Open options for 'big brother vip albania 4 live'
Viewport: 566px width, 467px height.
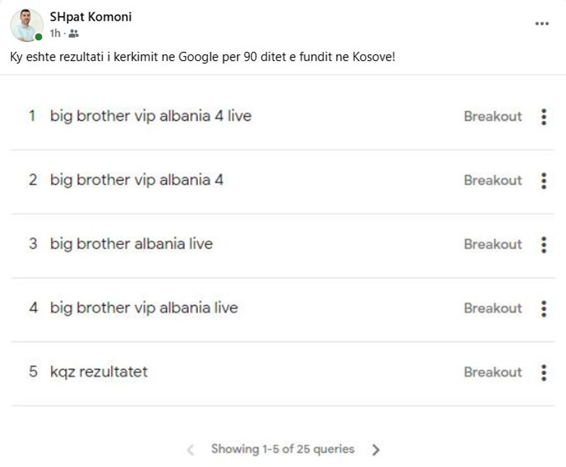[x=543, y=116]
